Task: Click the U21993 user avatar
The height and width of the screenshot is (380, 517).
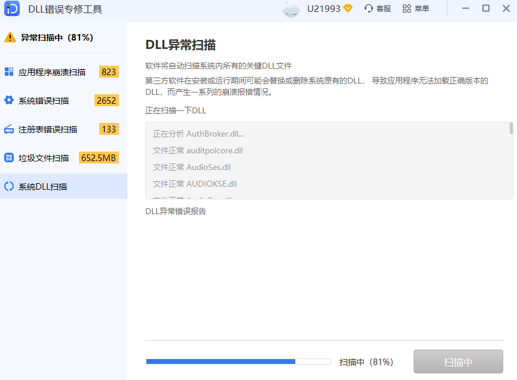Action: click(x=291, y=8)
